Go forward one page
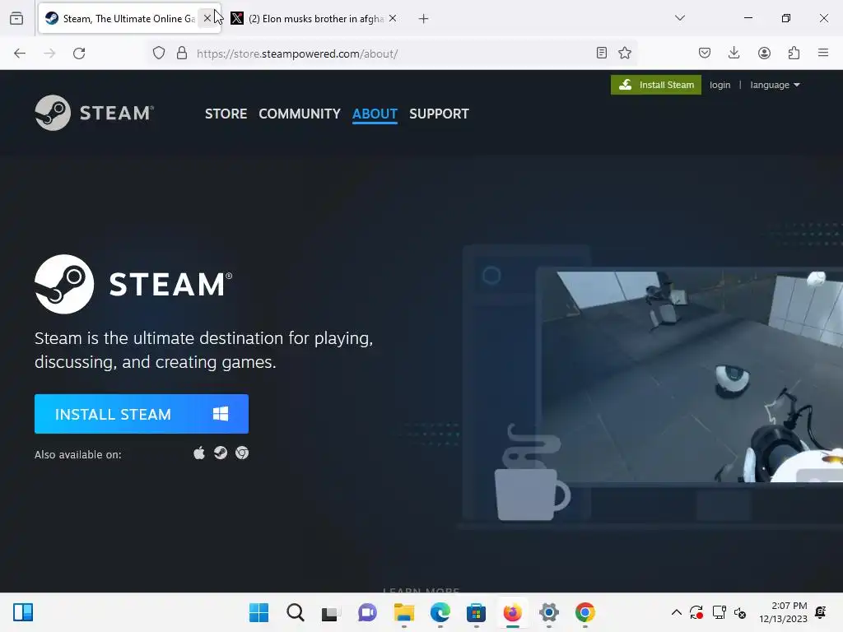Viewport: 843px width, 632px height. tap(49, 53)
